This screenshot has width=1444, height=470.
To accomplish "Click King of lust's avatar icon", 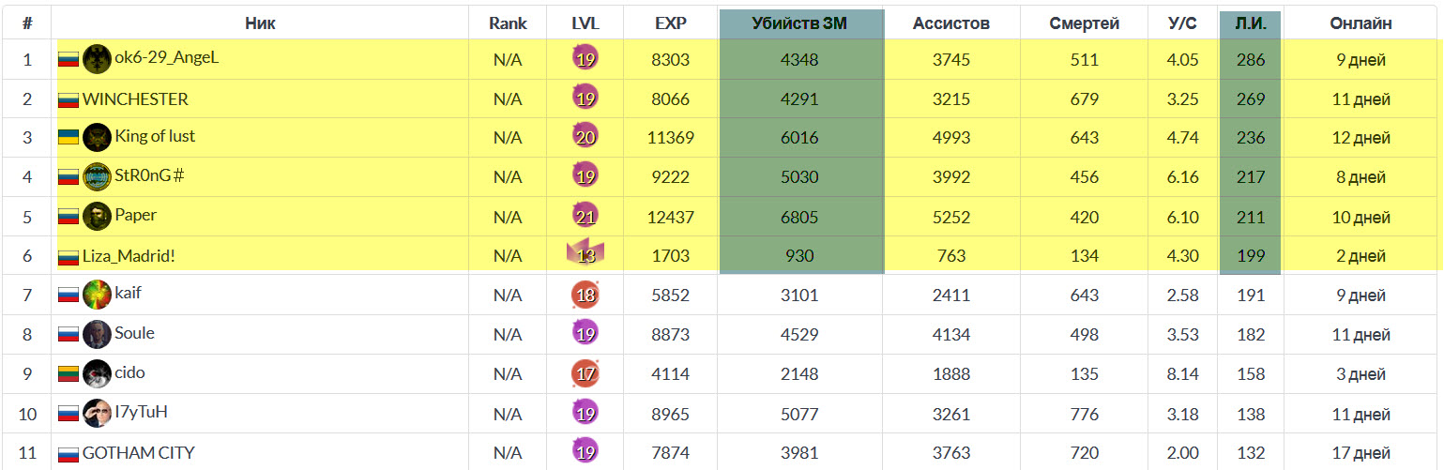I will [x=97, y=137].
